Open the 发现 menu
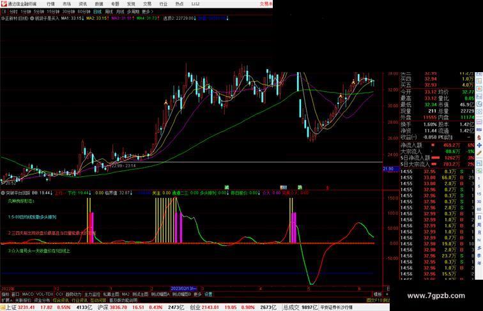This screenshot has height=311, width=483. point(131,4)
